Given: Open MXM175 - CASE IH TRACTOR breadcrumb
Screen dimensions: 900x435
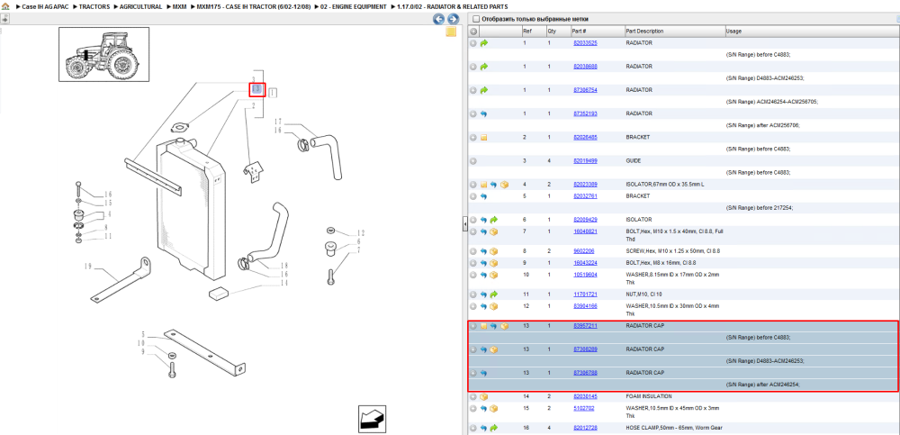Looking at the screenshot, I should tap(254, 6).
